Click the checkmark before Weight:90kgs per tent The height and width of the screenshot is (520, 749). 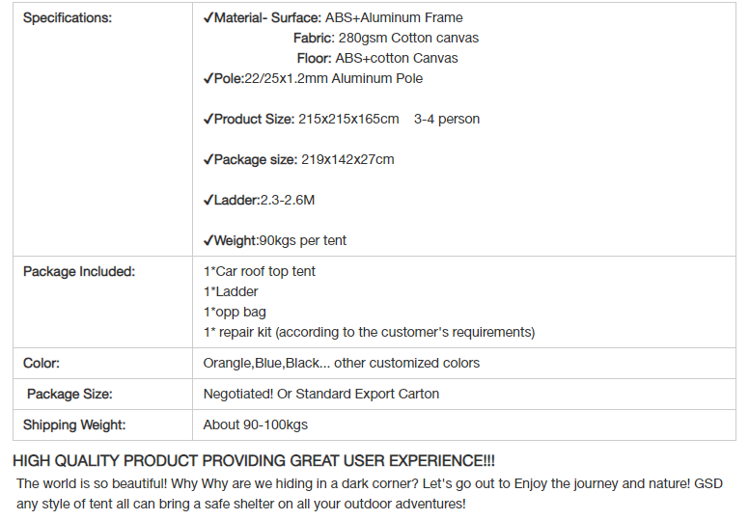208,241
